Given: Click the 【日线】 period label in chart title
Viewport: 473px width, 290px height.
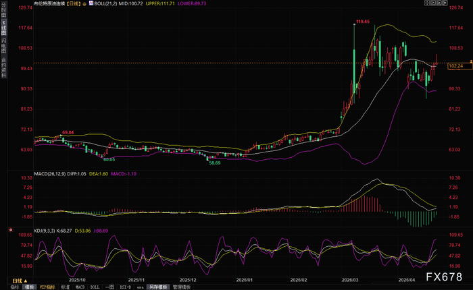Looking at the screenshot, I should pos(74,3).
